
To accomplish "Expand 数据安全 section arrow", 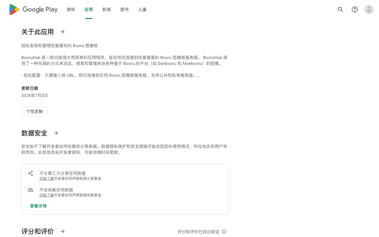I will click(x=56, y=133).
